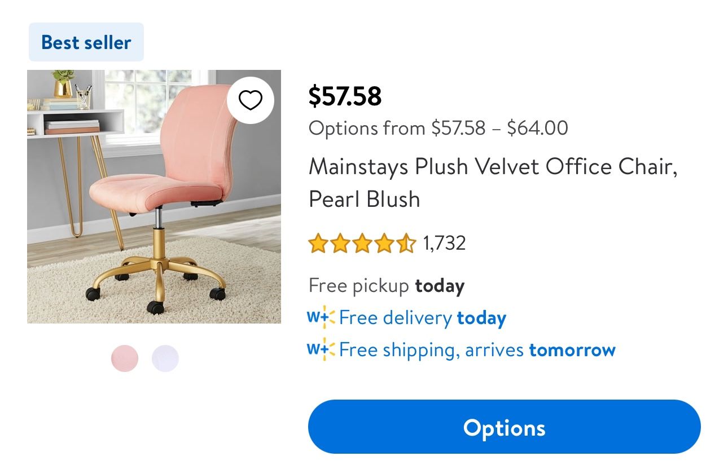Image resolution: width=728 pixels, height=465 pixels.
Task: Add chair to favorites with heart icon
Action: tap(251, 100)
